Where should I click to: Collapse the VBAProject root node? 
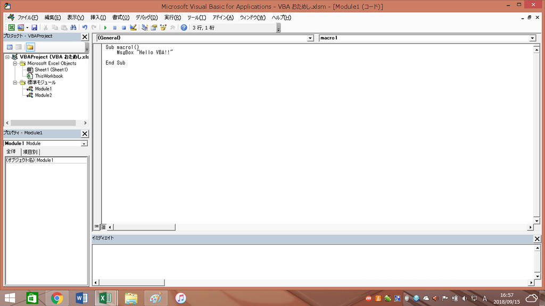point(7,57)
